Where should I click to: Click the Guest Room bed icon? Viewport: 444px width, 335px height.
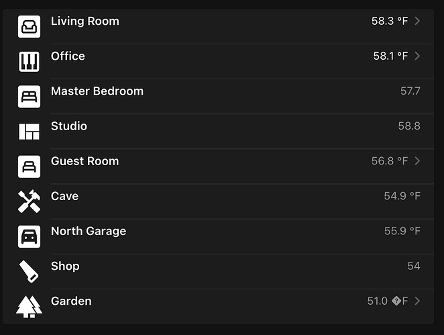pos(29,166)
